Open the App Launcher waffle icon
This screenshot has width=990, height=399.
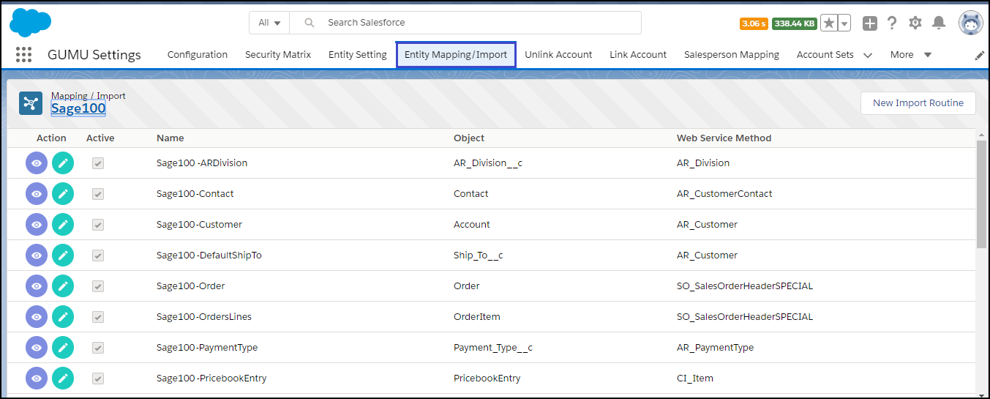pyautogui.click(x=23, y=55)
